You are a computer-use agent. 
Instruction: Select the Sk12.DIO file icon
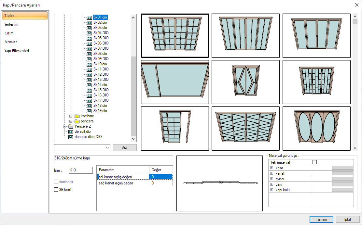pyautogui.click(x=89, y=74)
